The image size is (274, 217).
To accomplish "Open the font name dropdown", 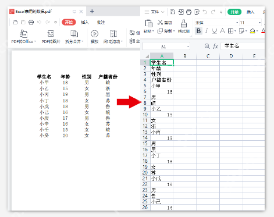I will (237, 23).
